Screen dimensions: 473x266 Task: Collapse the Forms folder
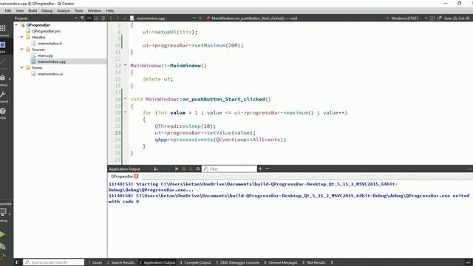(21, 67)
